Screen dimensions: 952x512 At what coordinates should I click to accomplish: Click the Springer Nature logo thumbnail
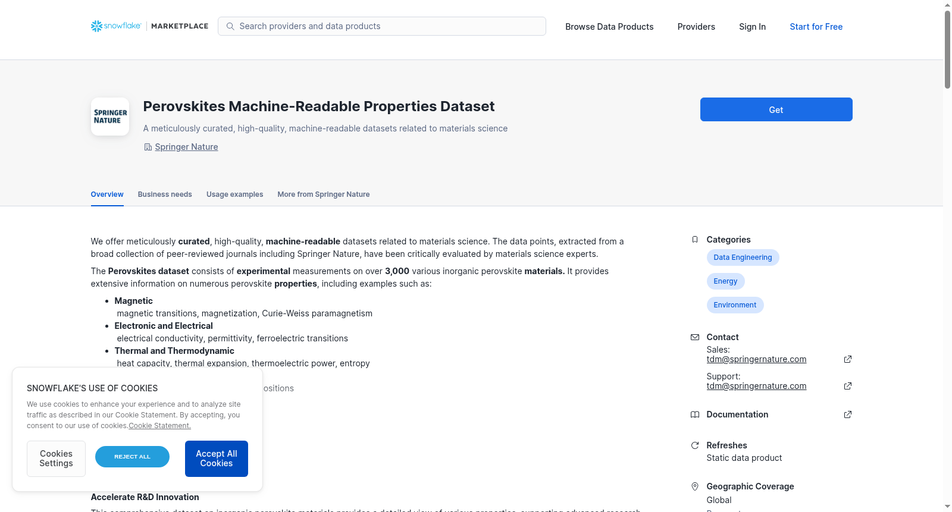pyautogui.click(x=110, y=117)
